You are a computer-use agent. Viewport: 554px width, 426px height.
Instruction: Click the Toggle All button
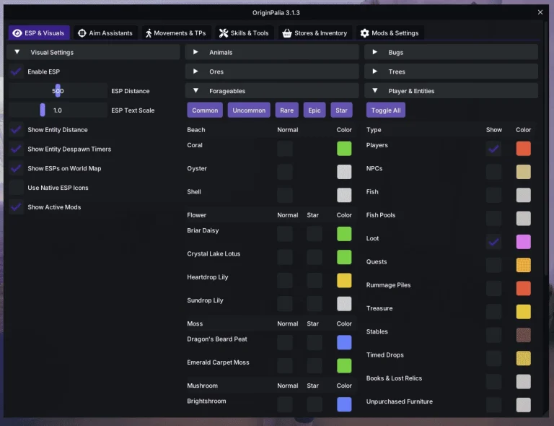pyautogui.click(x=386, y=110)
